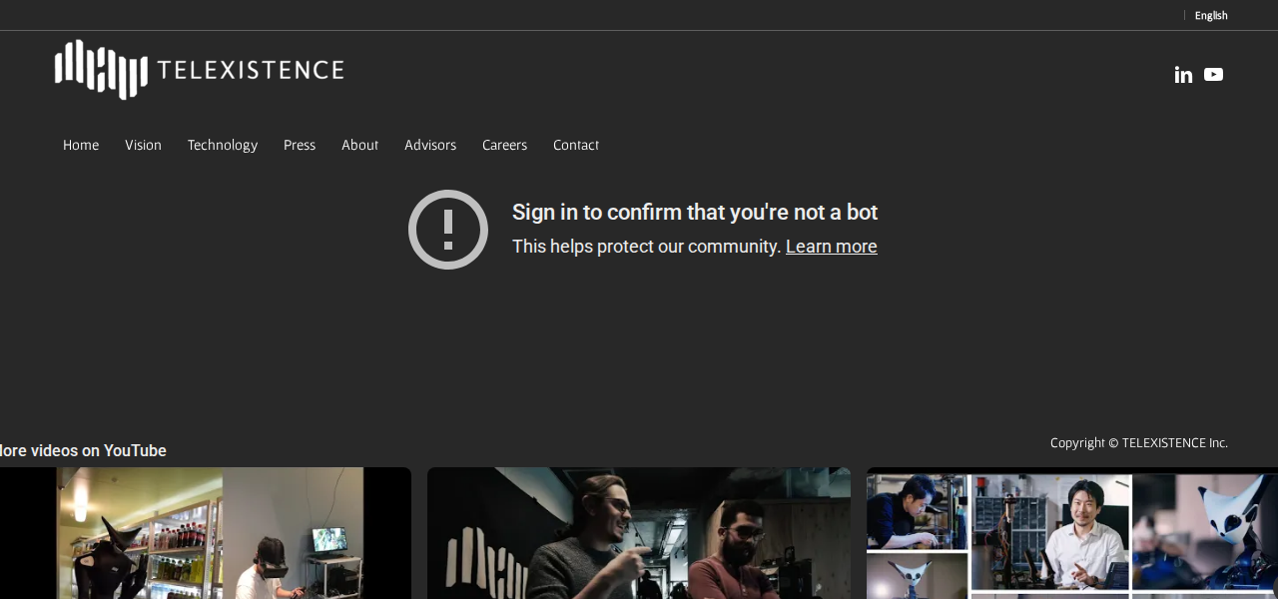Go to the Home page

pyautogui.click(x=81, y=145)
